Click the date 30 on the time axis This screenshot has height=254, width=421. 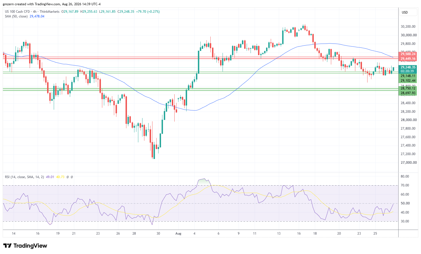tap(158, 234)
